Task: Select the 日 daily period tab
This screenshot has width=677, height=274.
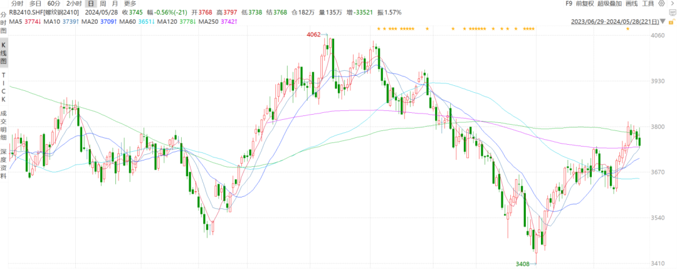Action: (91, 4)
